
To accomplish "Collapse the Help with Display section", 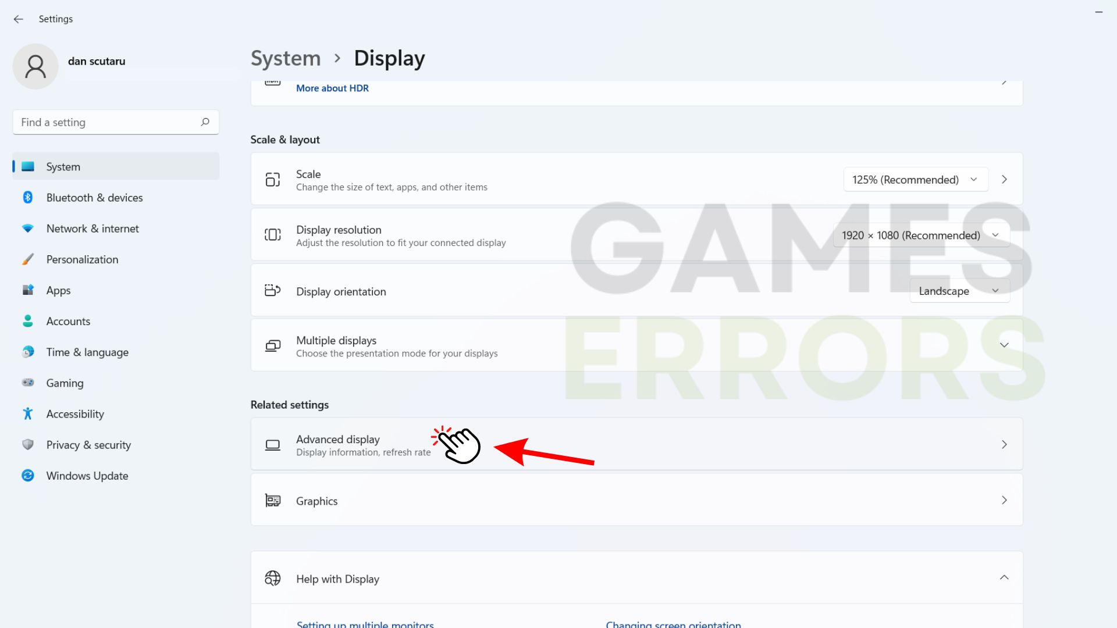I will pyautogui.click(x=1004, y=577).
